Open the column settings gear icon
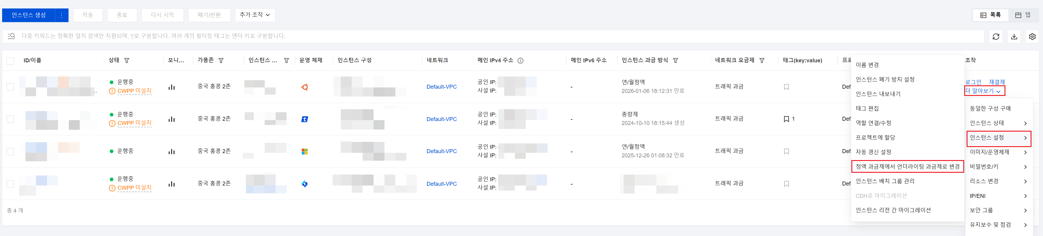 coord(1032,36)
